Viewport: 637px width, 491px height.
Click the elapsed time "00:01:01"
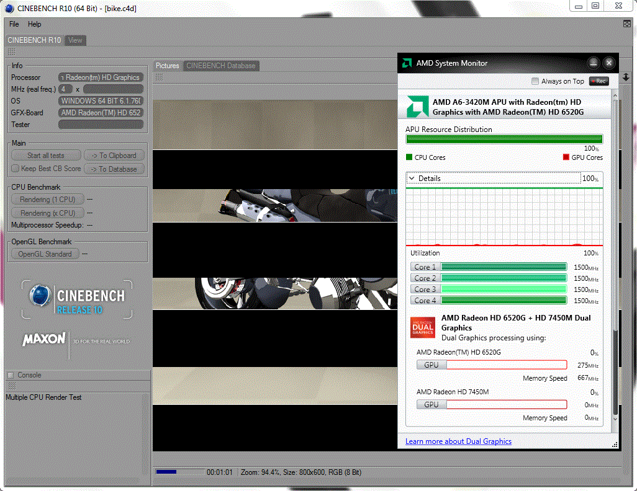pos(219,472)
